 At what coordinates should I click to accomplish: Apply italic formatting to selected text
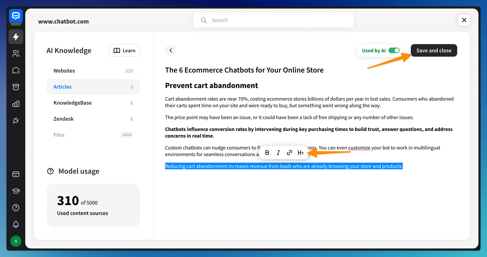(x=278, y=153)
